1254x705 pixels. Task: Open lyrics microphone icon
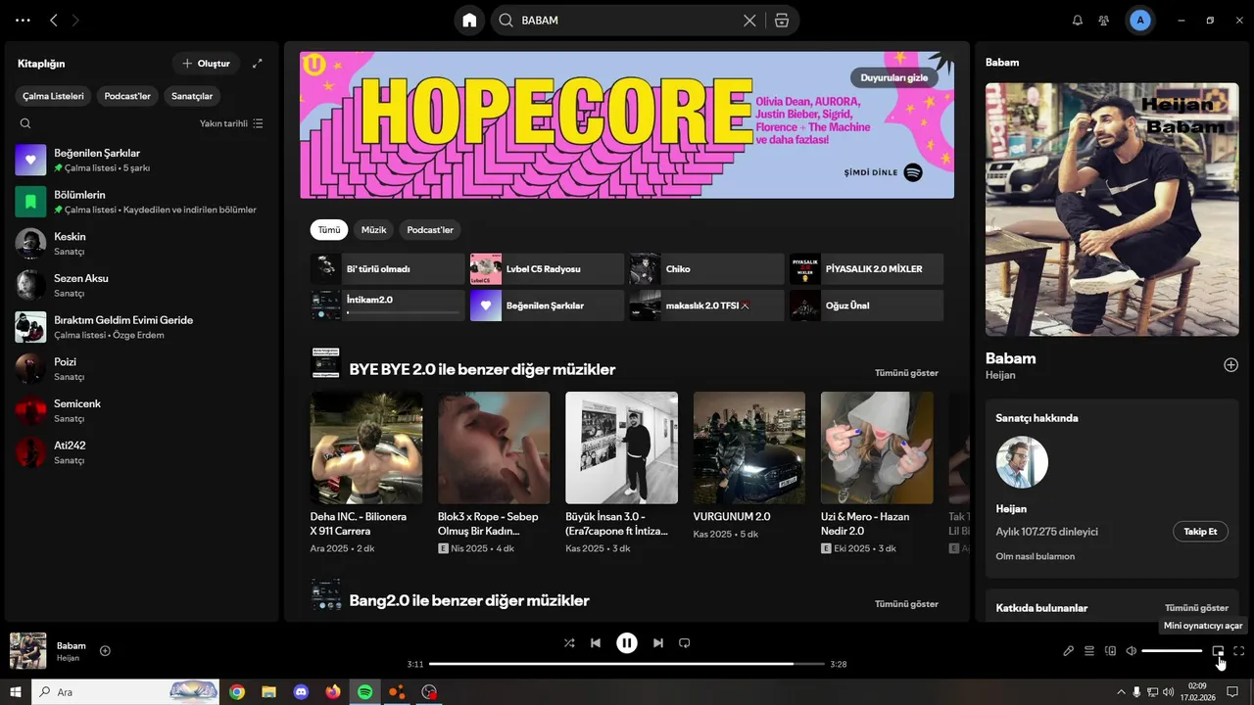tap(1069, 651)
